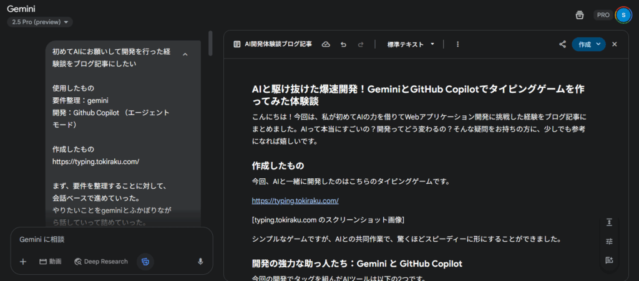
Task: Click the cloud save status icon
Action: [325, 44]
